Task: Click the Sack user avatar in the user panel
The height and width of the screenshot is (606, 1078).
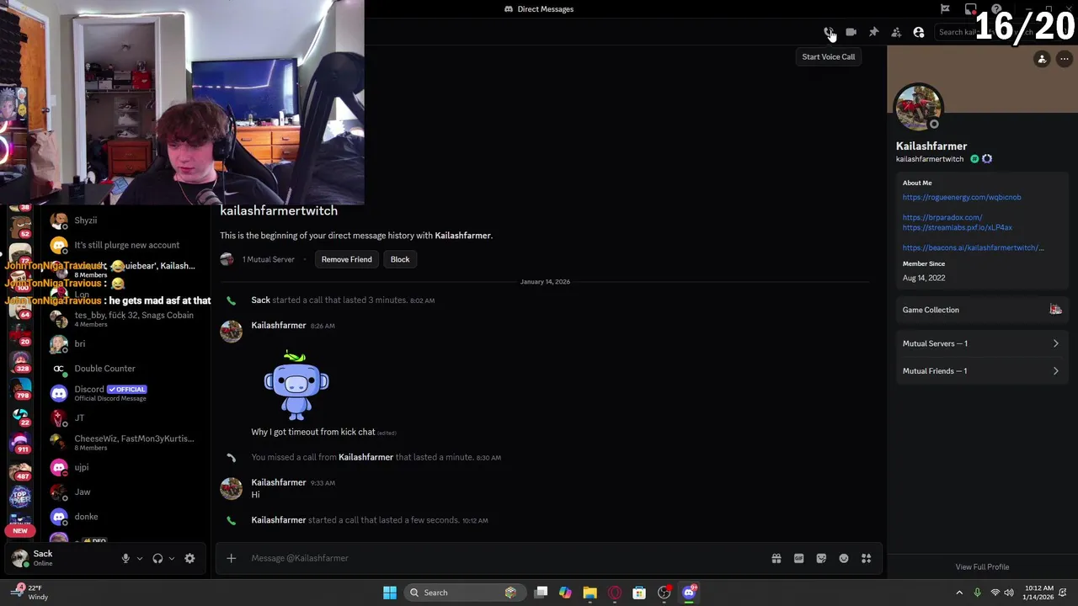Action: pyautogui.click(x=19, y=557)
